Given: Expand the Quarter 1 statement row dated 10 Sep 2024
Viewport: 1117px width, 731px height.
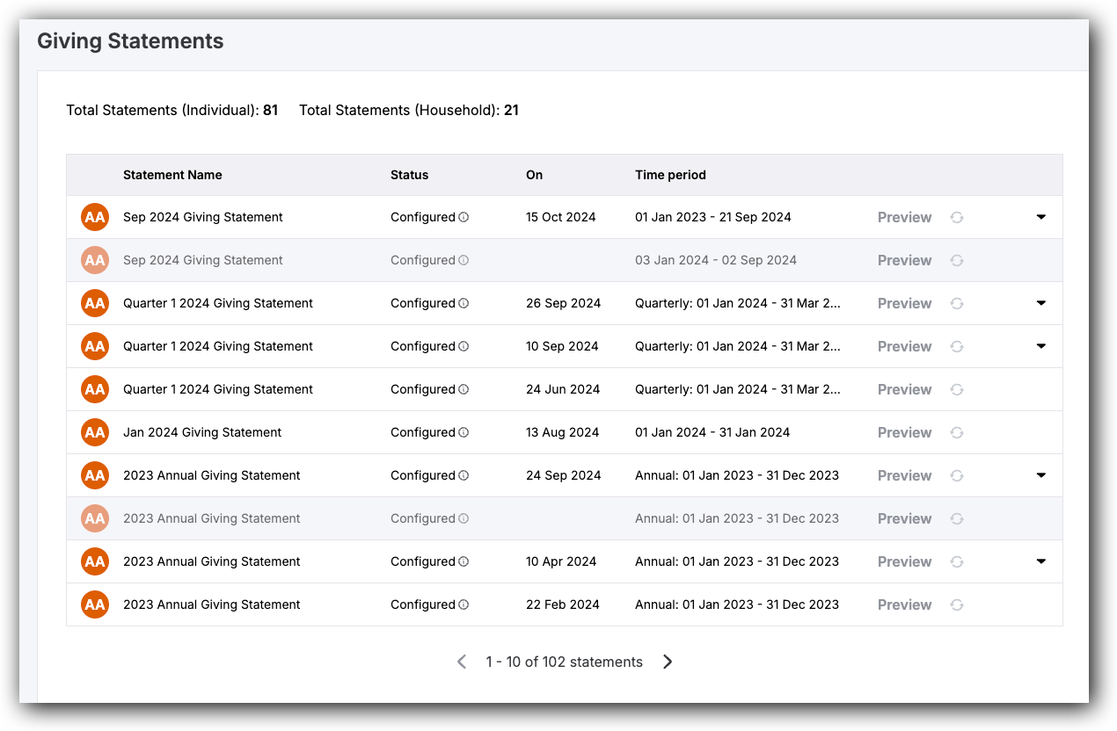Looking at the screenshot, I should click(1040, 346).
